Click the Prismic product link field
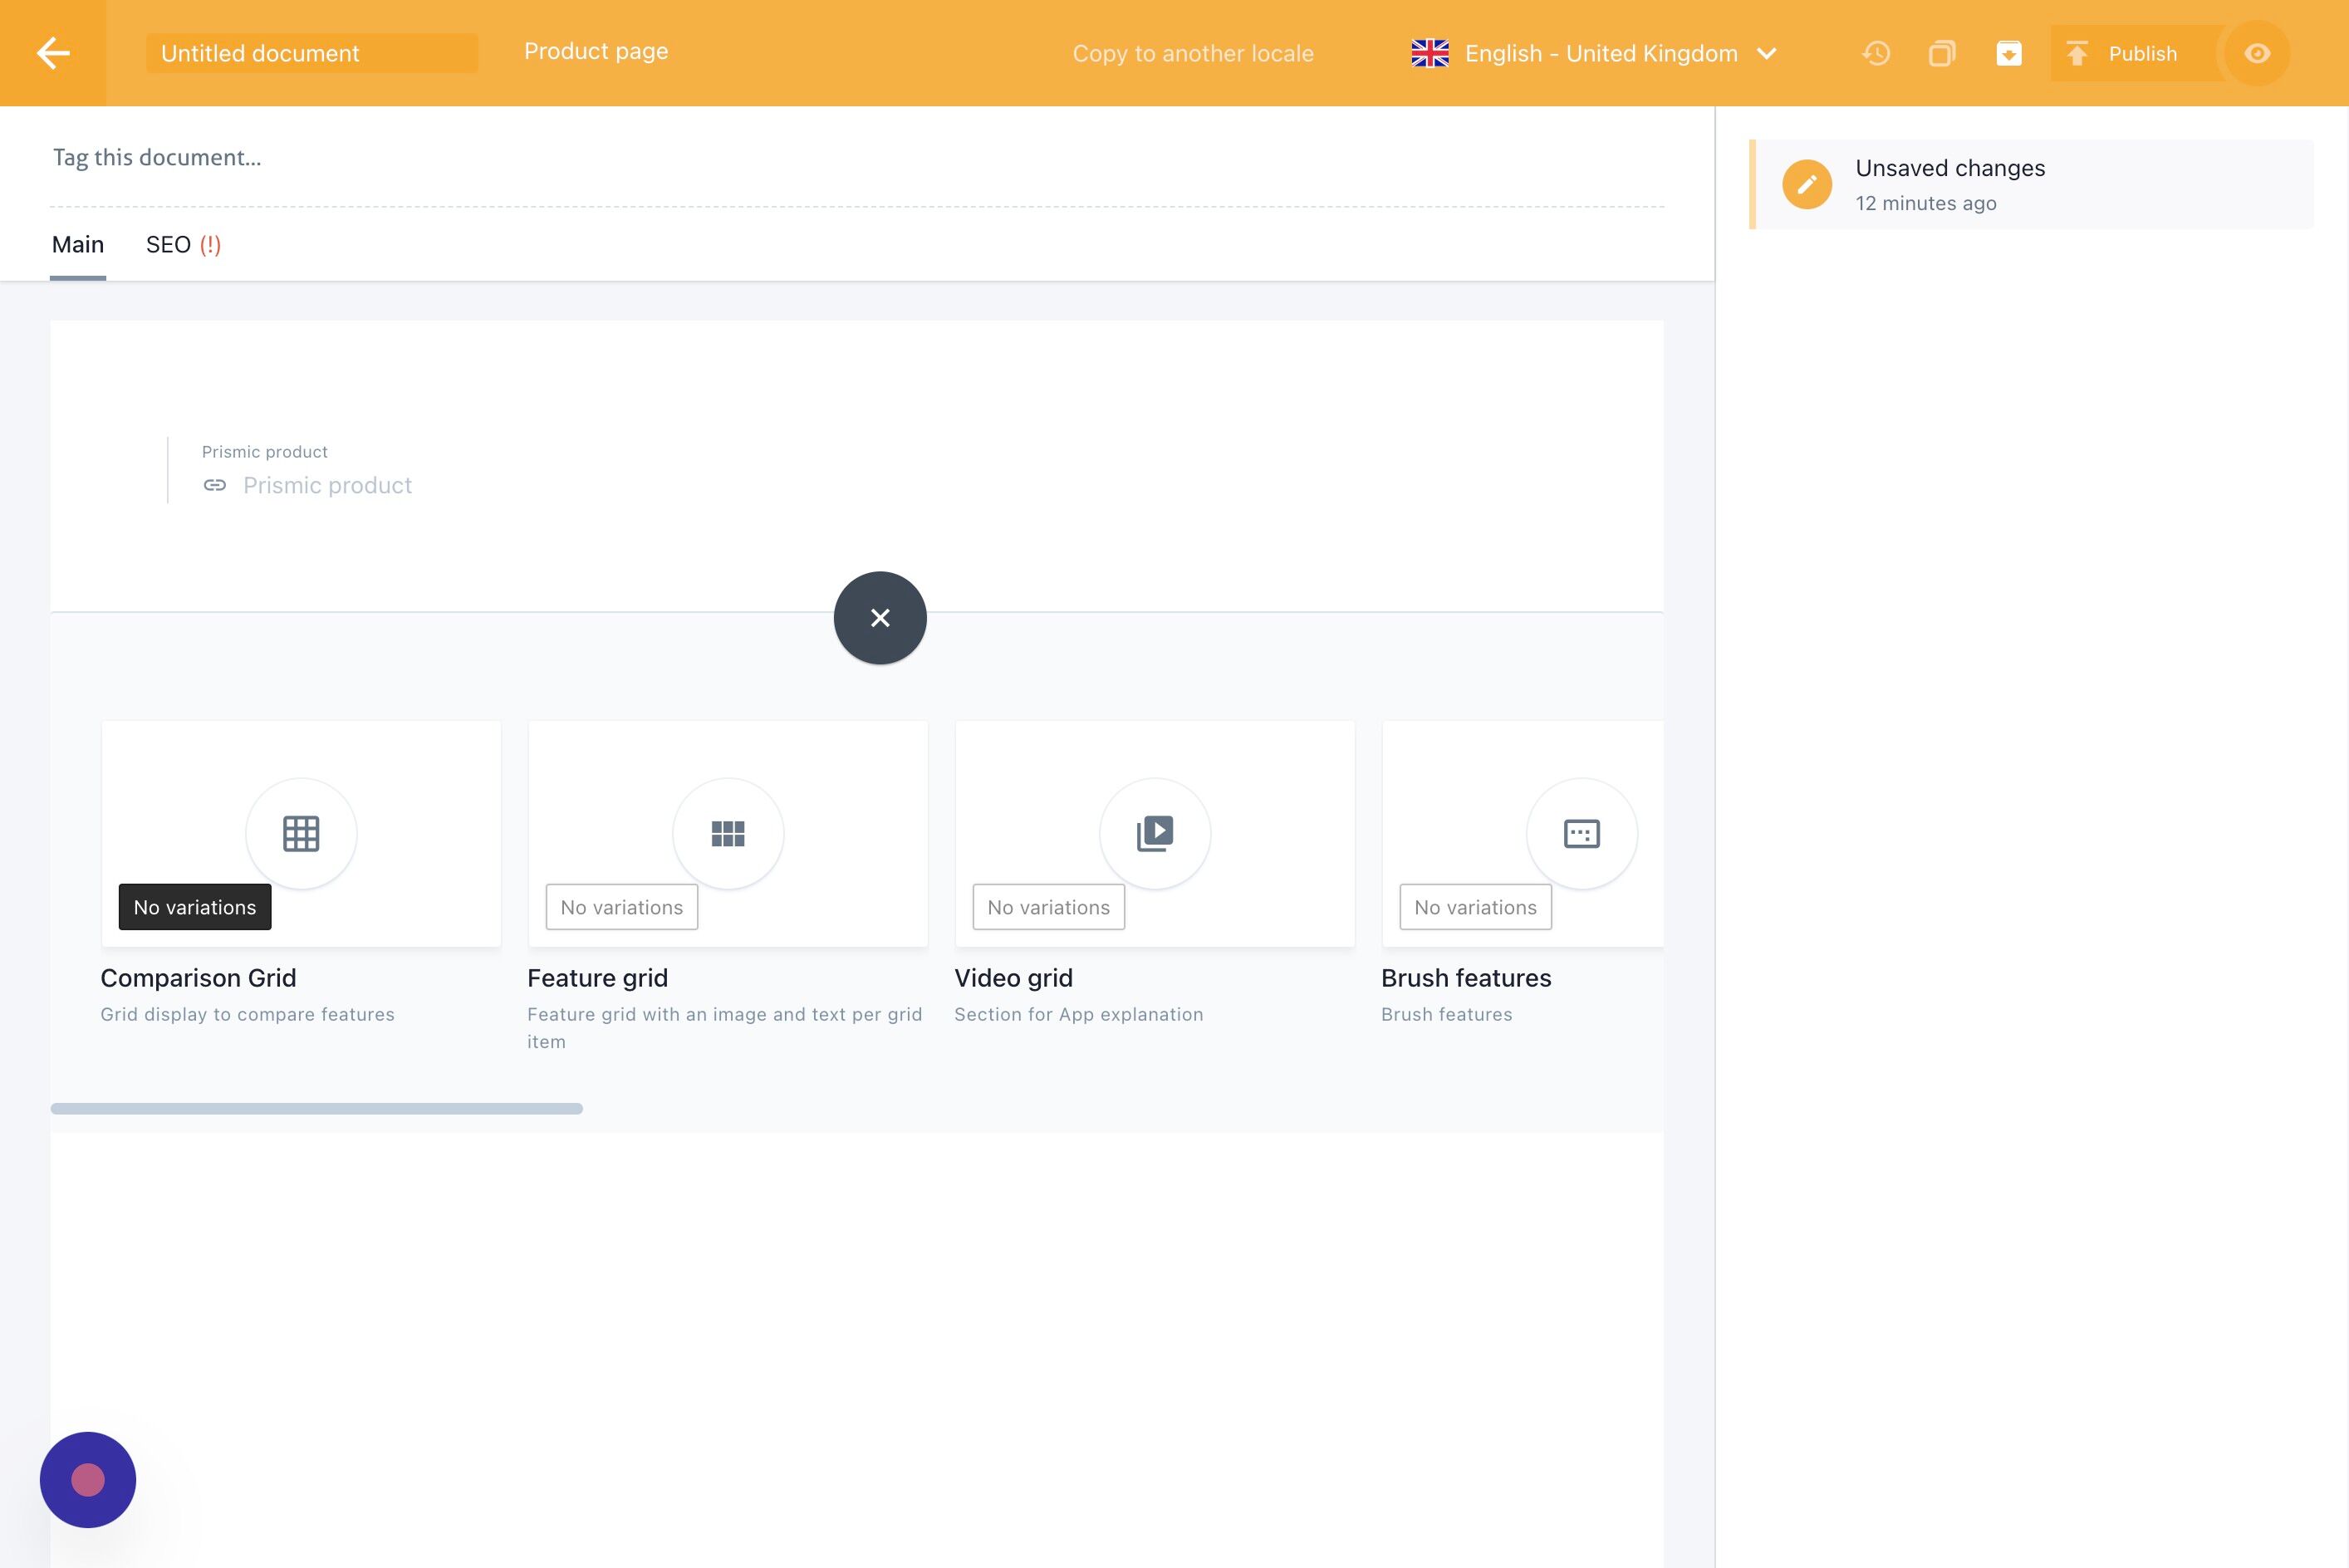 [x=327, y=485]
